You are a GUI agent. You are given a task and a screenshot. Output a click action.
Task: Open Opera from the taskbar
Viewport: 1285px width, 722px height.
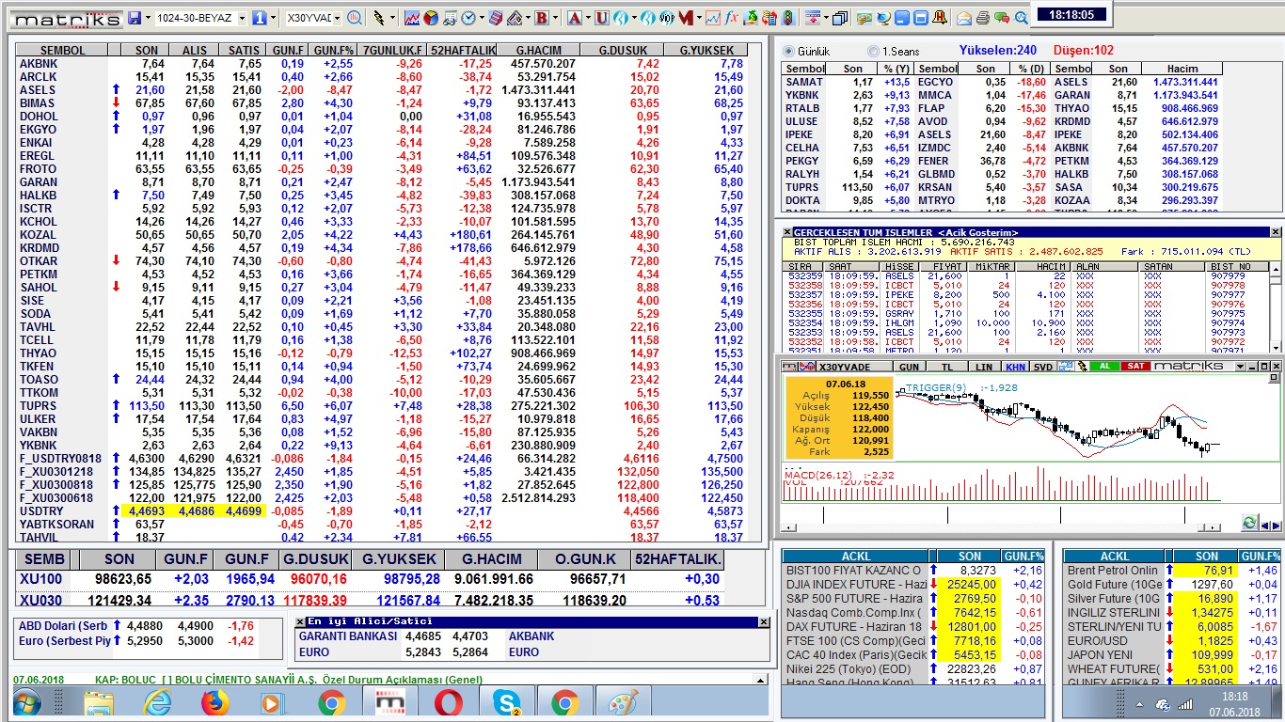click(448, 702)
